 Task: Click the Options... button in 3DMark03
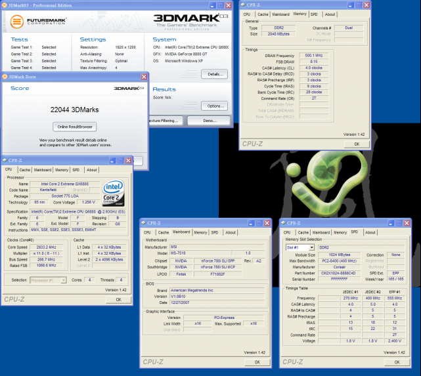214,106
